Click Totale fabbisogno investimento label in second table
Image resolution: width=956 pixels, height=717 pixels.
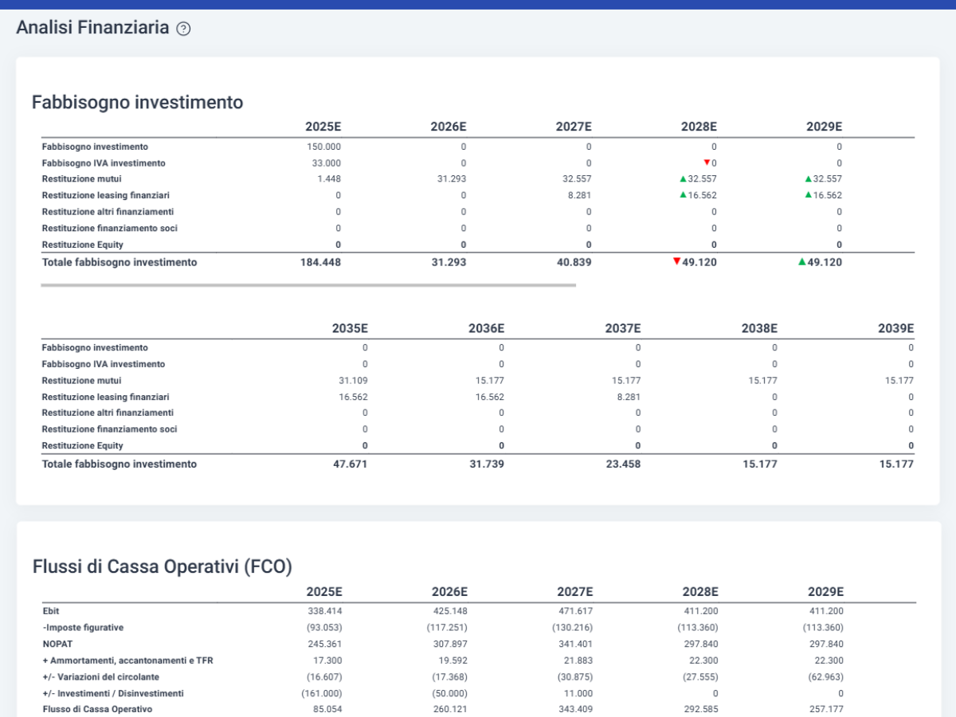(119, 464)
